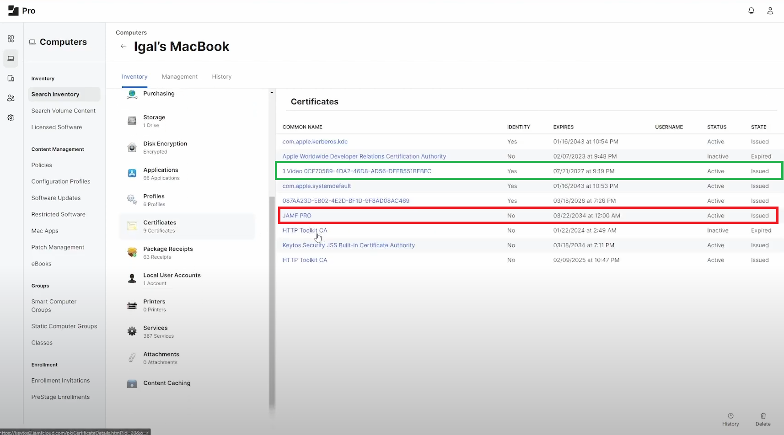Open the notifications bell icon

coord(751,11)
